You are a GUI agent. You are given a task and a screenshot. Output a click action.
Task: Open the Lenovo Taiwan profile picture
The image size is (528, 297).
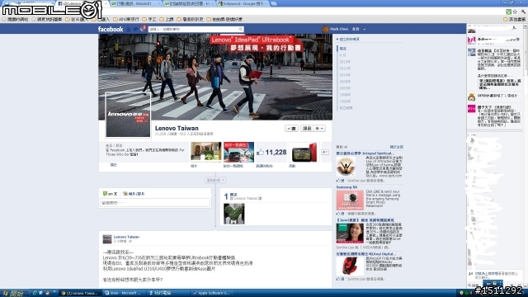click(128, 115)
